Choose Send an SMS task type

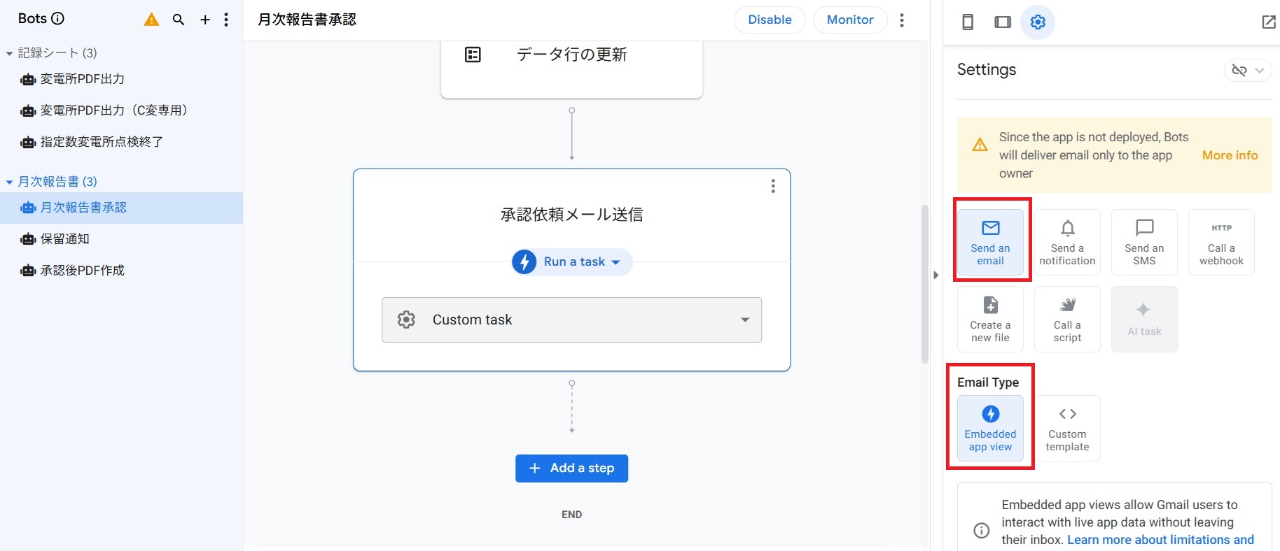pyautogui.click(x=1144, y=243)
